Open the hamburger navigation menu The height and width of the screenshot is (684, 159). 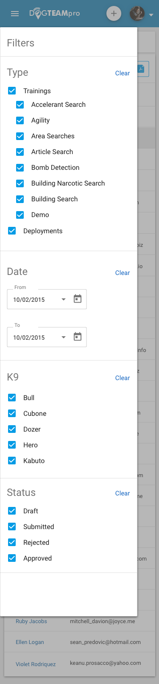(15, 14)
